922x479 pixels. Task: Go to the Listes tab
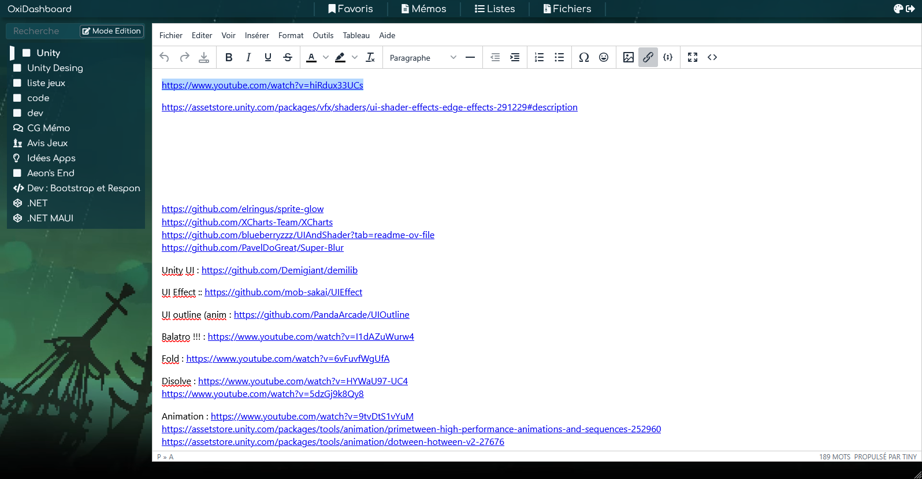495,9
